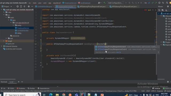171x96 pixels.
Task: Open terminal panel gear settings
Action: tap(168, 82)
